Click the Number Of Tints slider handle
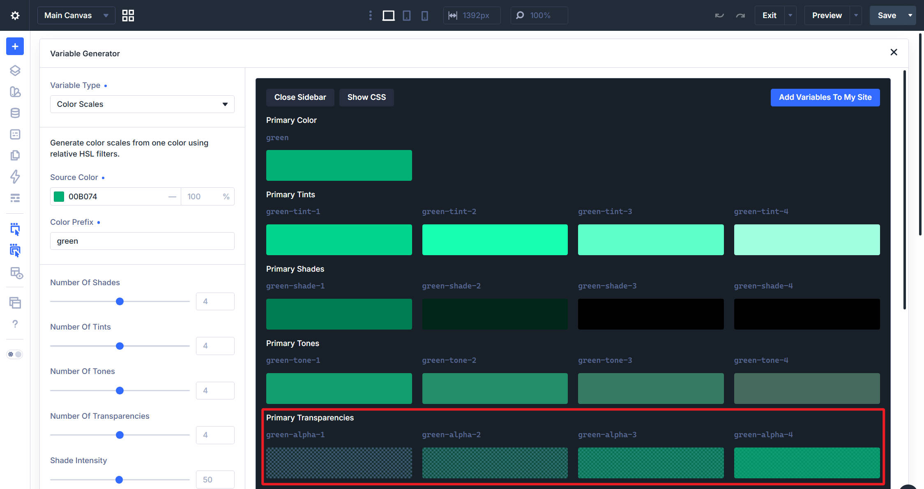 pyautogui.click(x=120, y=346)
